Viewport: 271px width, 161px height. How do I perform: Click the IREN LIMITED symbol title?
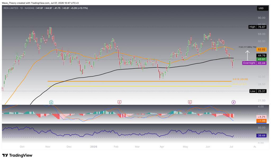(x=11, y=8)
